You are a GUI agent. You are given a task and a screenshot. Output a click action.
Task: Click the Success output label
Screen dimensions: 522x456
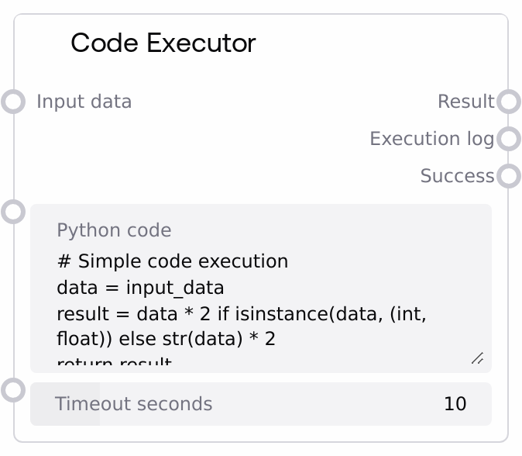[x=457, y=176]
